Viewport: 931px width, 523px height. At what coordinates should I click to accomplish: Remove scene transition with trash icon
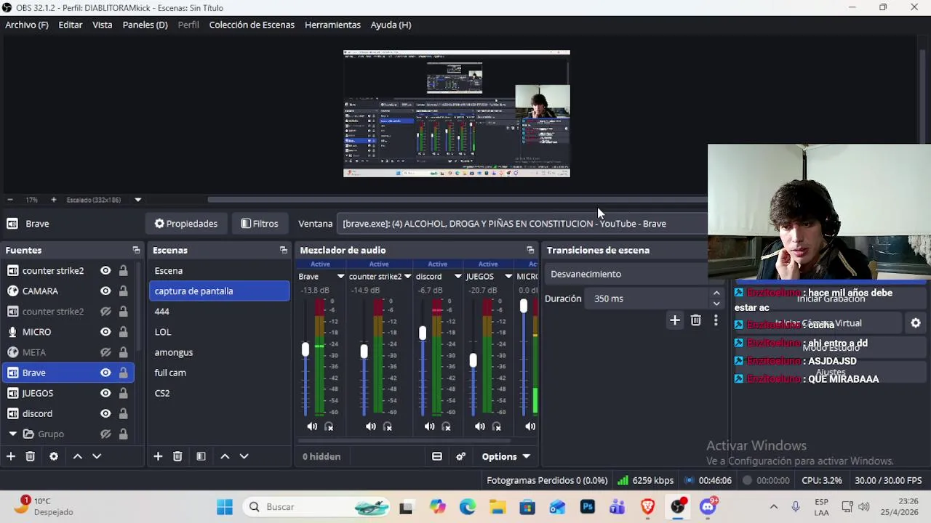pyautogui.click(x=695, y=320)
